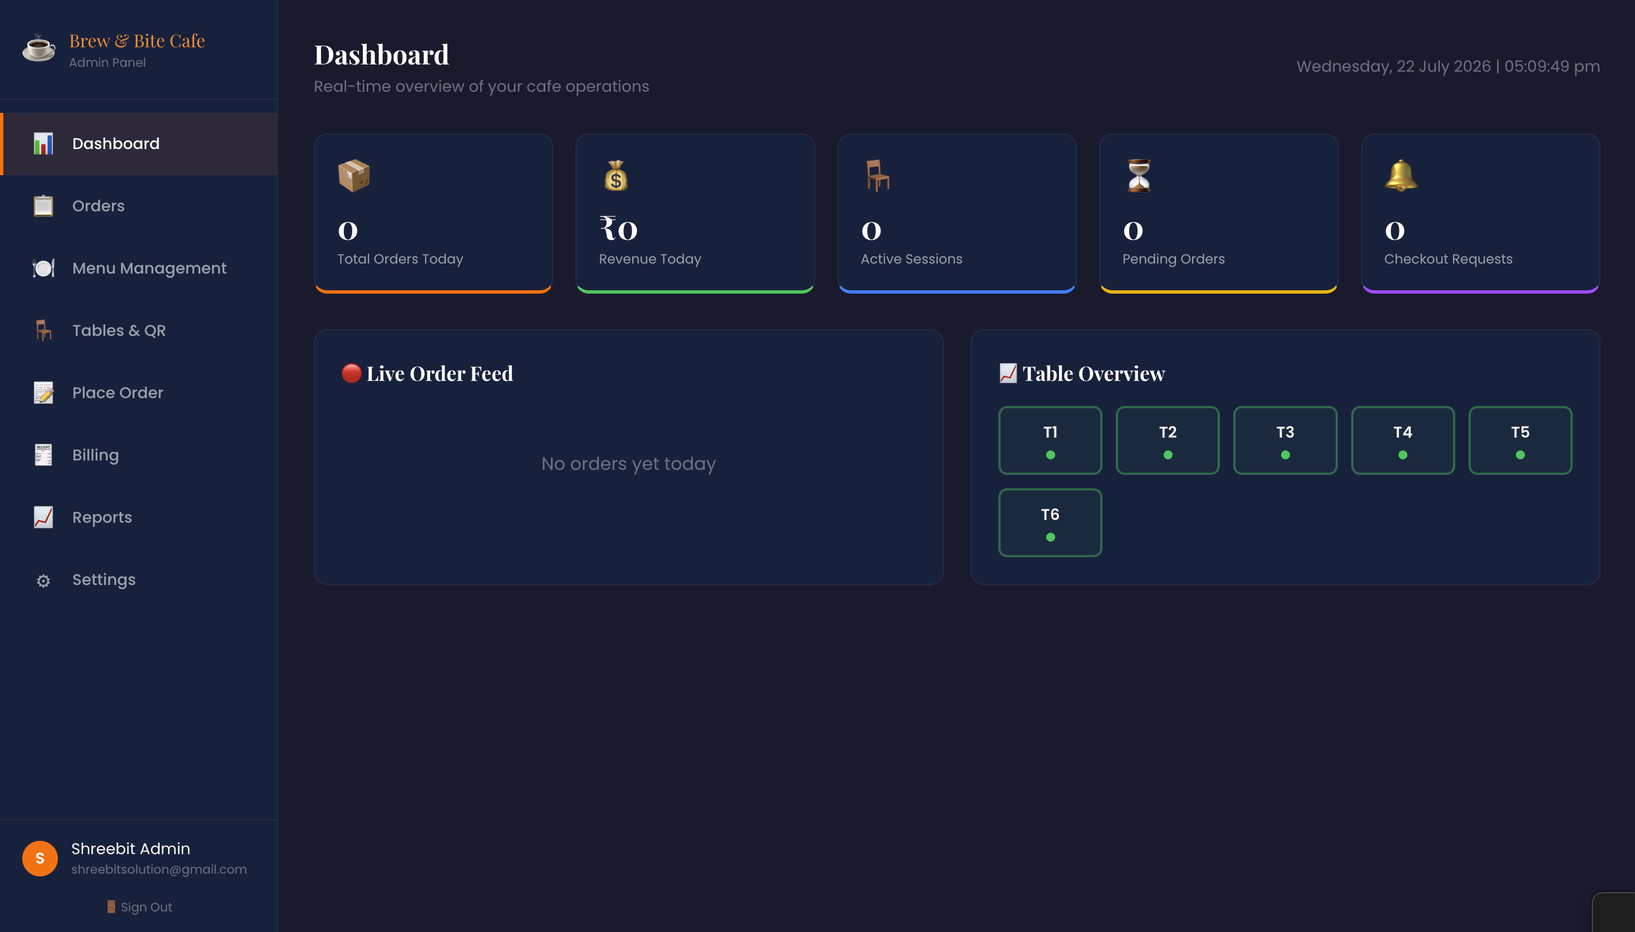Click the Revenue Today label

650,259
